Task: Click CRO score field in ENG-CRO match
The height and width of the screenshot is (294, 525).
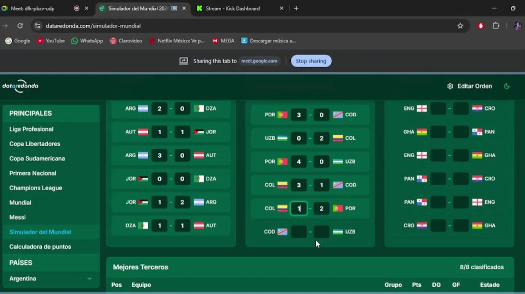Action: pos(461,108)
